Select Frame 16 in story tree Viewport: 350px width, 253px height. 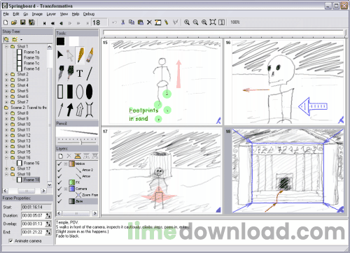(x=31, y=163)
